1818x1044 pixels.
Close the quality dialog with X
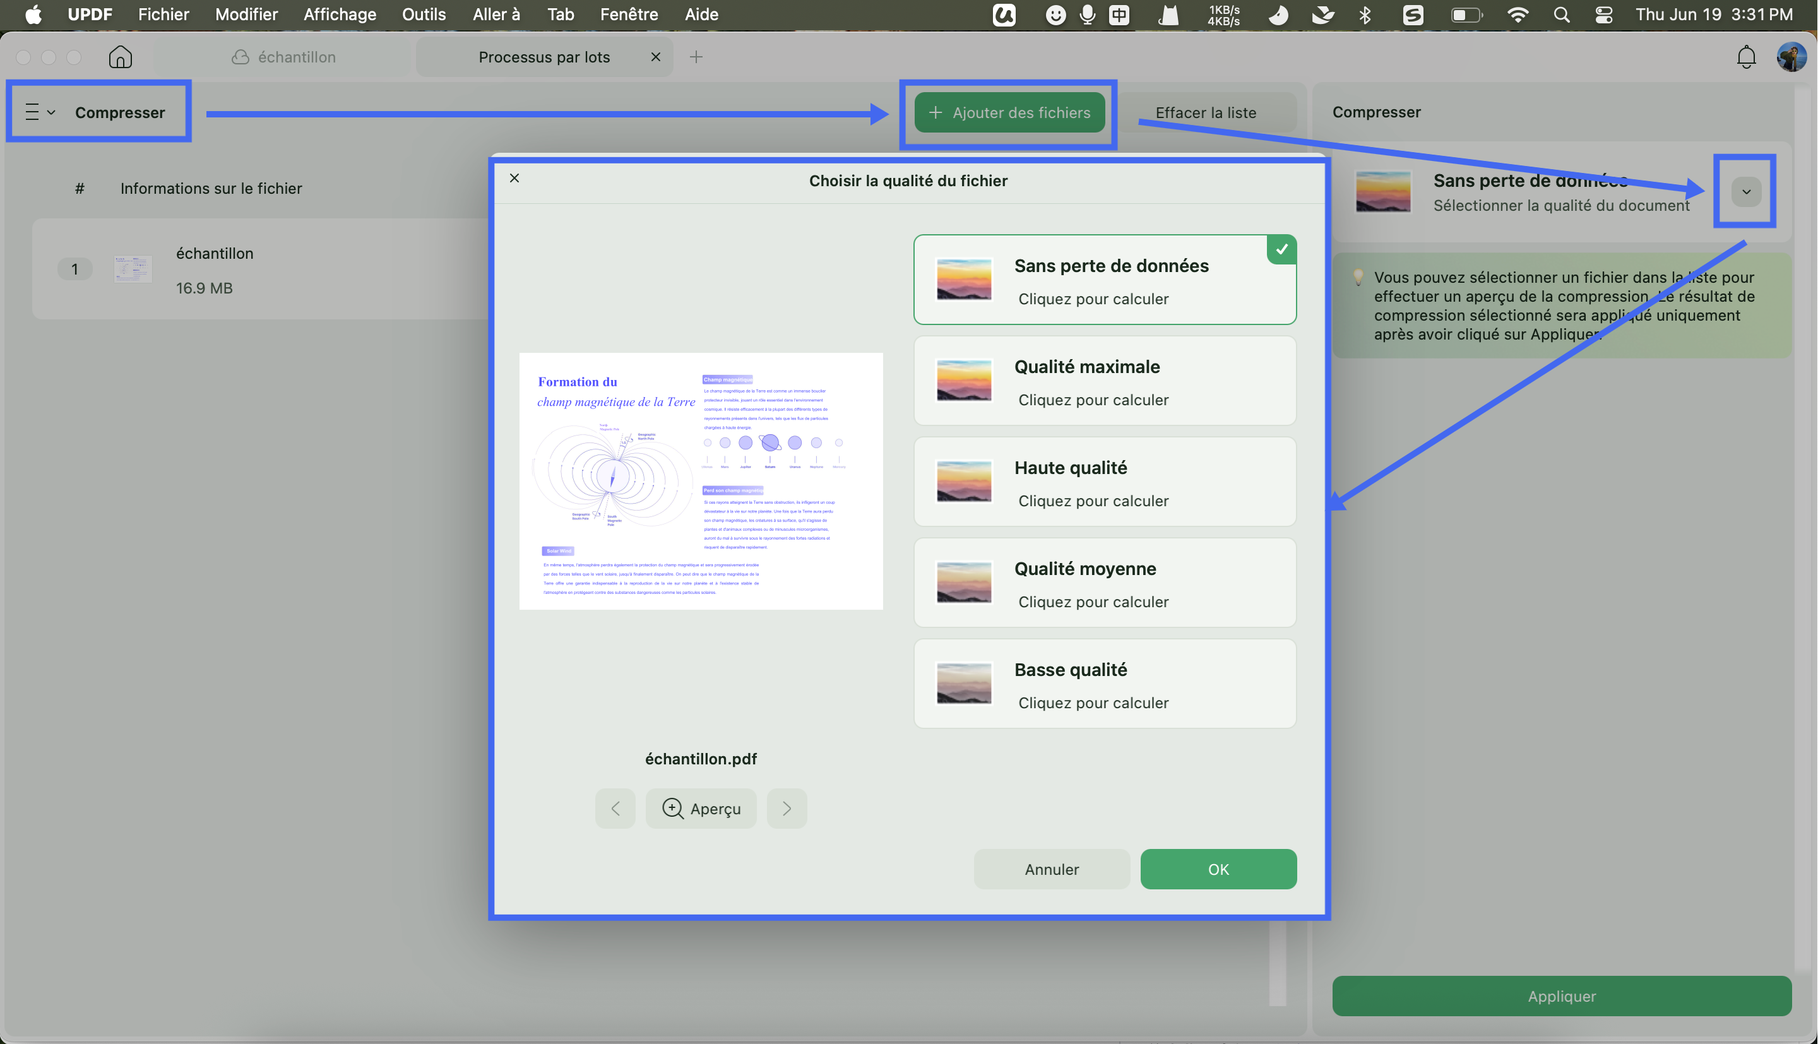[x=514, y=178]
